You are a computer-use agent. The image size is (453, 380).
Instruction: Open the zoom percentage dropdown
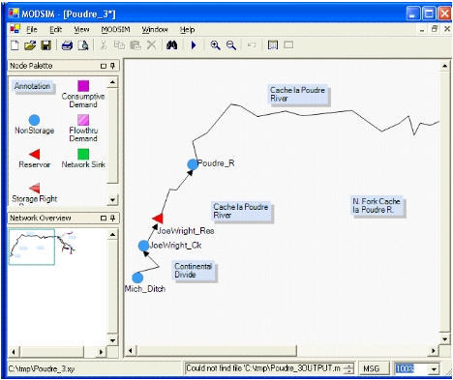[435, 368]
